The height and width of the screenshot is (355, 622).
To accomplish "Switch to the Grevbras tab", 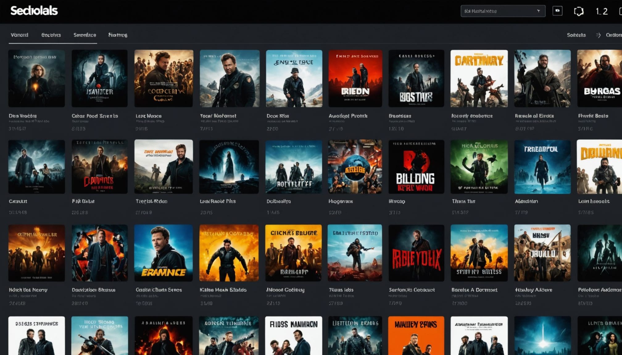I will [51, 35].
